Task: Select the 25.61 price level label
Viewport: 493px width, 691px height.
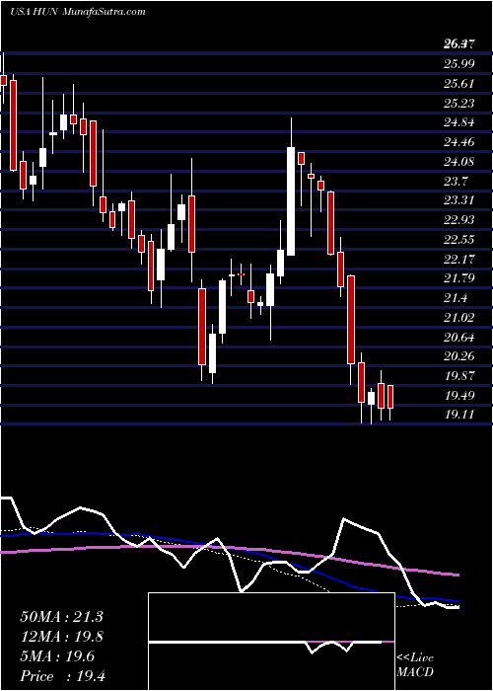Action: tap(459, 83)
